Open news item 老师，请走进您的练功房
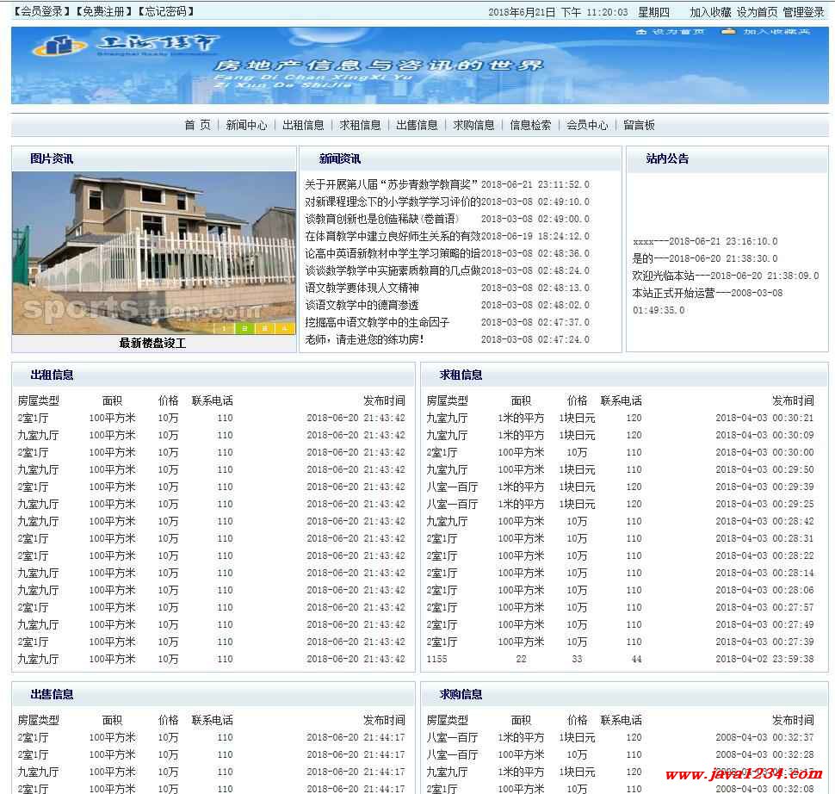This screenshot has width=835, height=794. click(x=364, y=339)
